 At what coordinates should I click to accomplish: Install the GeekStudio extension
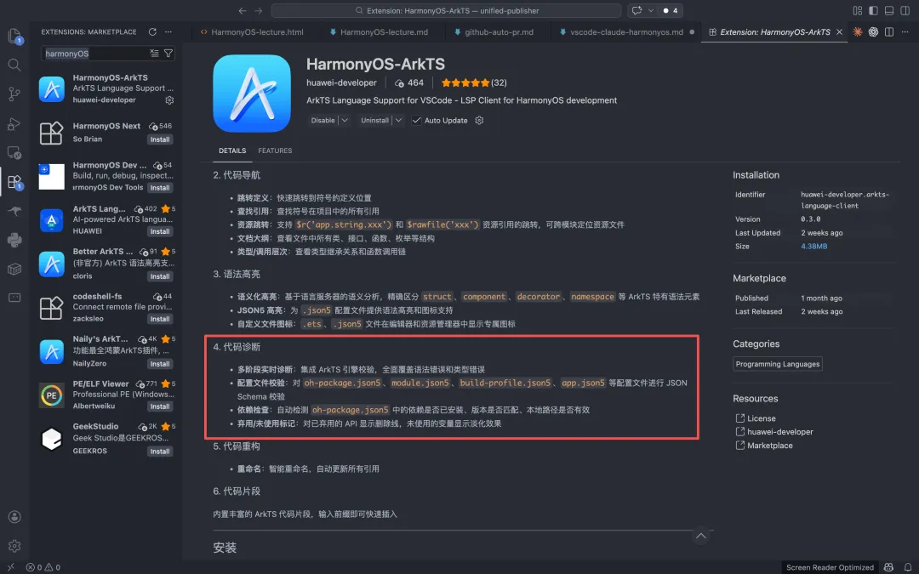tap(160, 451)
